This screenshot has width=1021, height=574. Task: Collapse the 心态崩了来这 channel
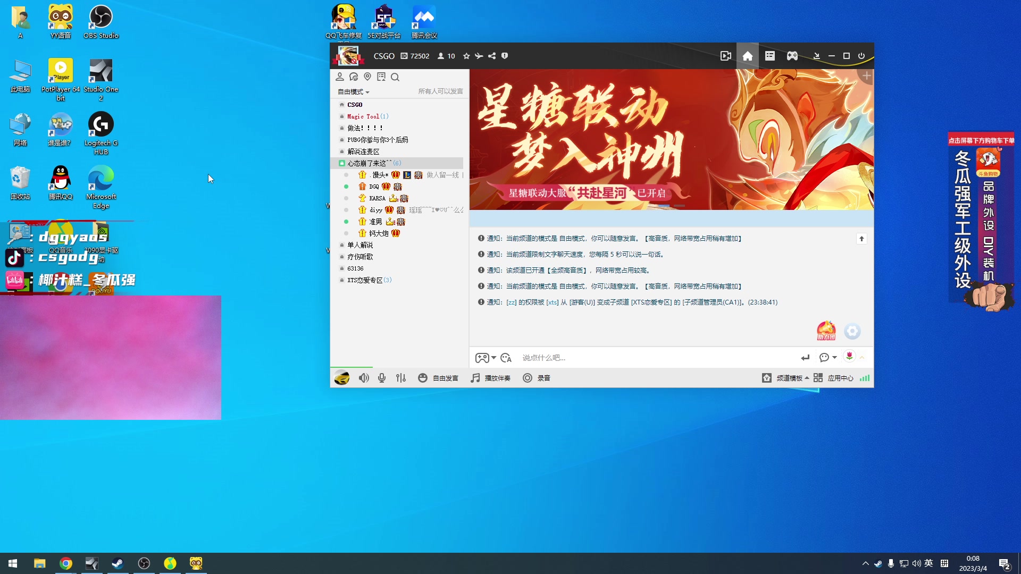point(342,163)
